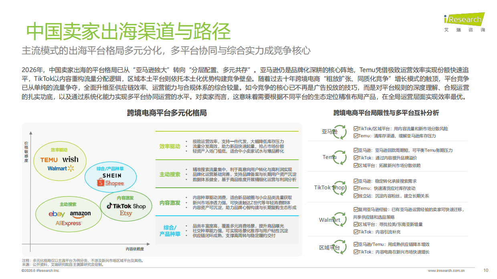Click the 主动搜索 row header in the table

click(x=170, y=175)
